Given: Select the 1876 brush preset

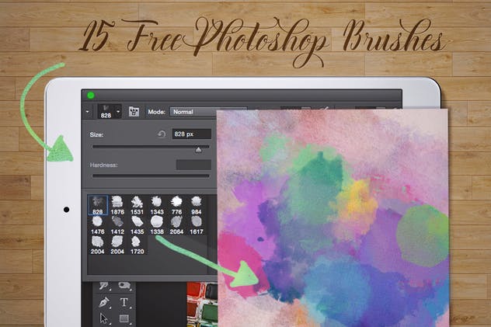Looking at the screenshot, I should click(117, 205).
